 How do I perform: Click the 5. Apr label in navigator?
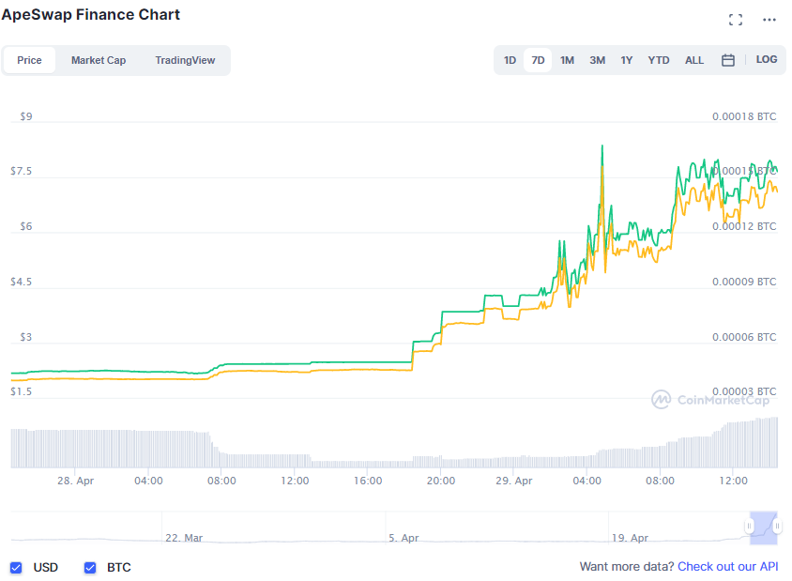click(404, 538)
